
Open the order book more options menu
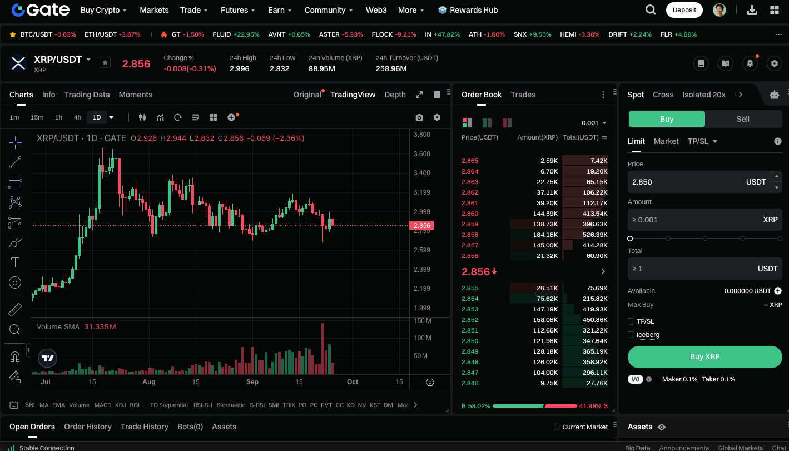click(x=603, y=95)
